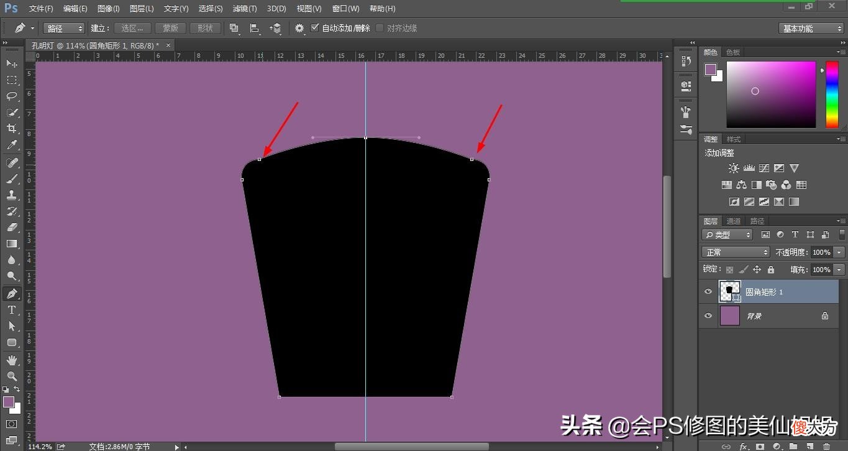The height and width of the screenshot is (451, 848).
Task: Open blend mode dropdown 正常
Action: tap(736, 252)
